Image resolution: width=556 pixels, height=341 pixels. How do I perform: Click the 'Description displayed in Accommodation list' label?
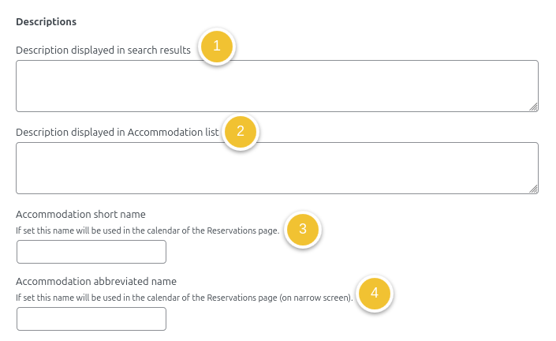click(117, 132)
